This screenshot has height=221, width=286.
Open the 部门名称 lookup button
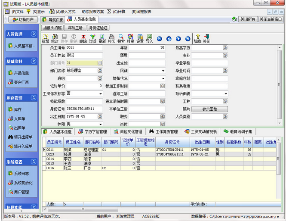pos(100,71)
